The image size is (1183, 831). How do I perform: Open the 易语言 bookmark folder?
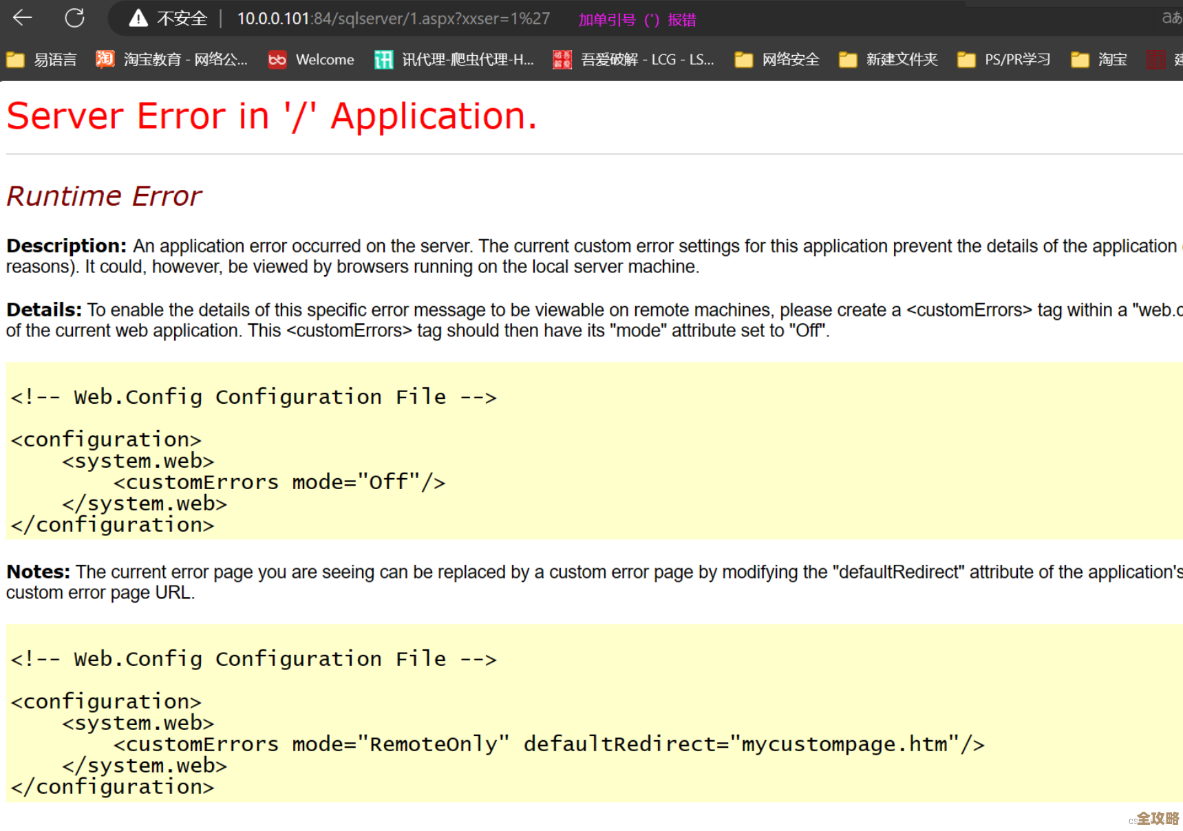(x=42, y=60)
